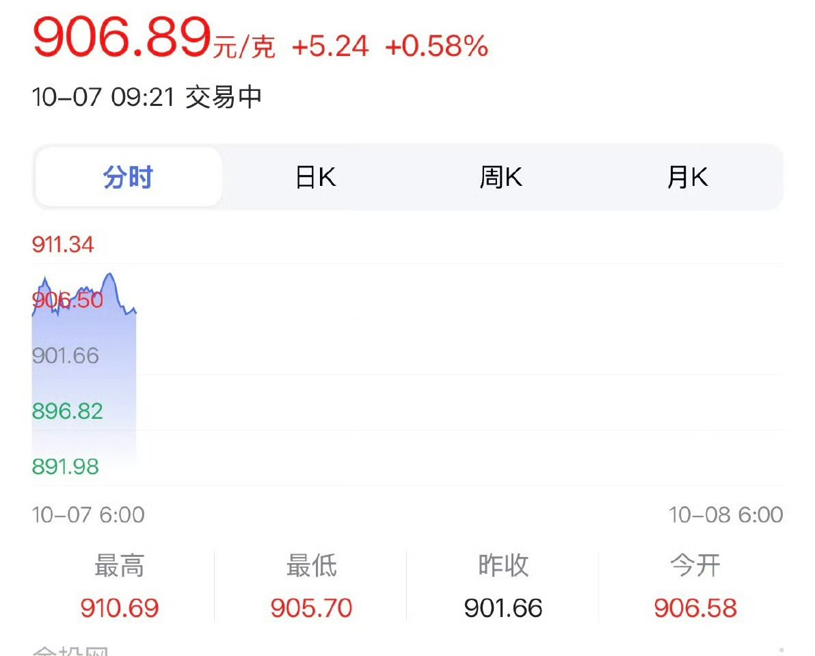Click the +0.58% percentage change
815x656 pixels.
[x=436, y=46]
